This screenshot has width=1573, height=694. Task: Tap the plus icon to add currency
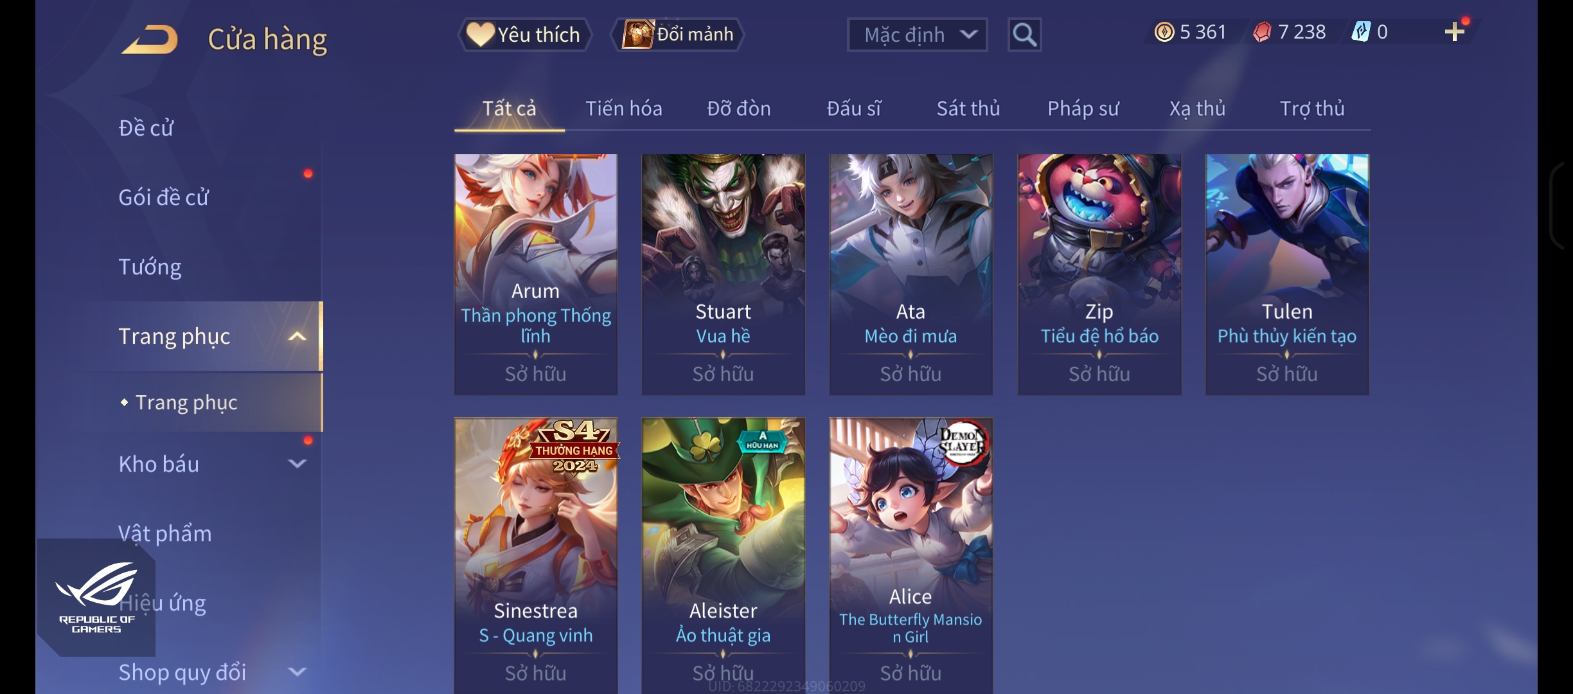1454,31
